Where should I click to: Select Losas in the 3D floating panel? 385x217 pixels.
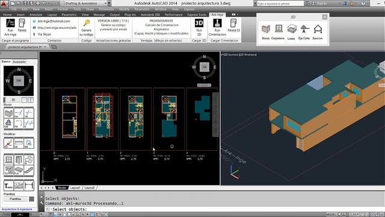point(291,32)
